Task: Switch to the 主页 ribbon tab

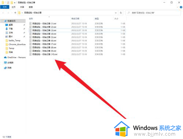Action: 14,7
